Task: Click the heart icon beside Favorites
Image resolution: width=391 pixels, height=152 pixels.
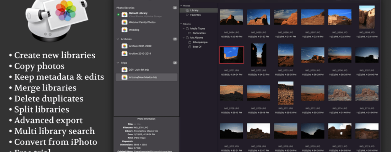Action: 187,15
